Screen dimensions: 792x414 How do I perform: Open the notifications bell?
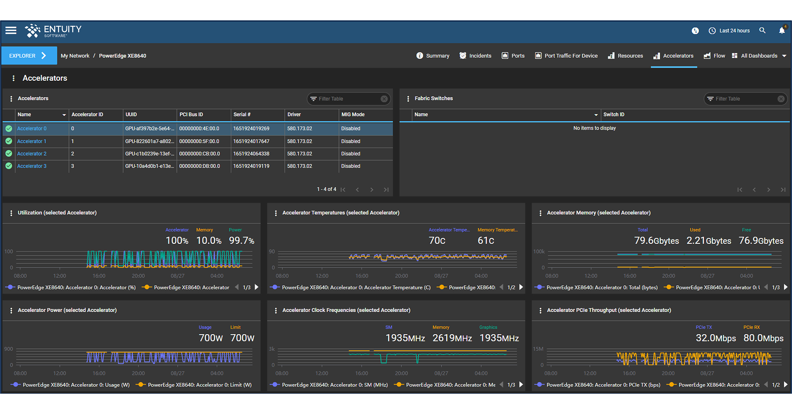click(782, 30)
